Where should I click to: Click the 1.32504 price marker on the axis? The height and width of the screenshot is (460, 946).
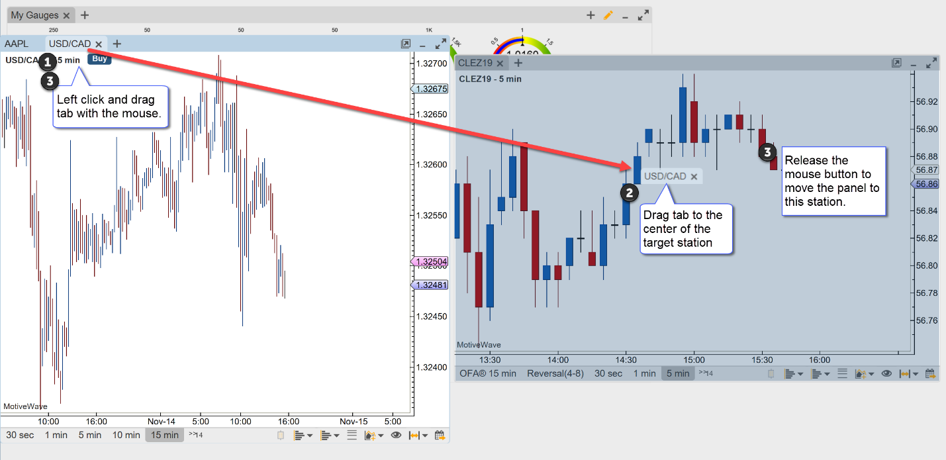(430, 262)
